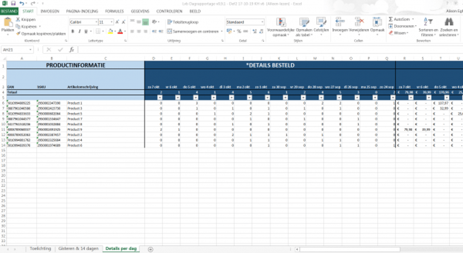The width and height of the screenshot is (463, 253).
Task: Click the Plakken (paste) icon
Action: click(7, 23)
